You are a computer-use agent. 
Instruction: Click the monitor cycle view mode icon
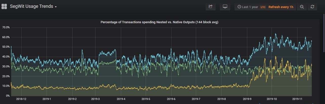point(225,7)
